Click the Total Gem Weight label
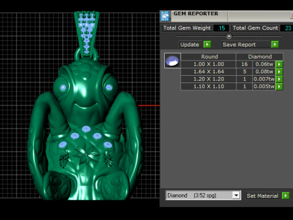293x220 pixels. click(187, 28)
